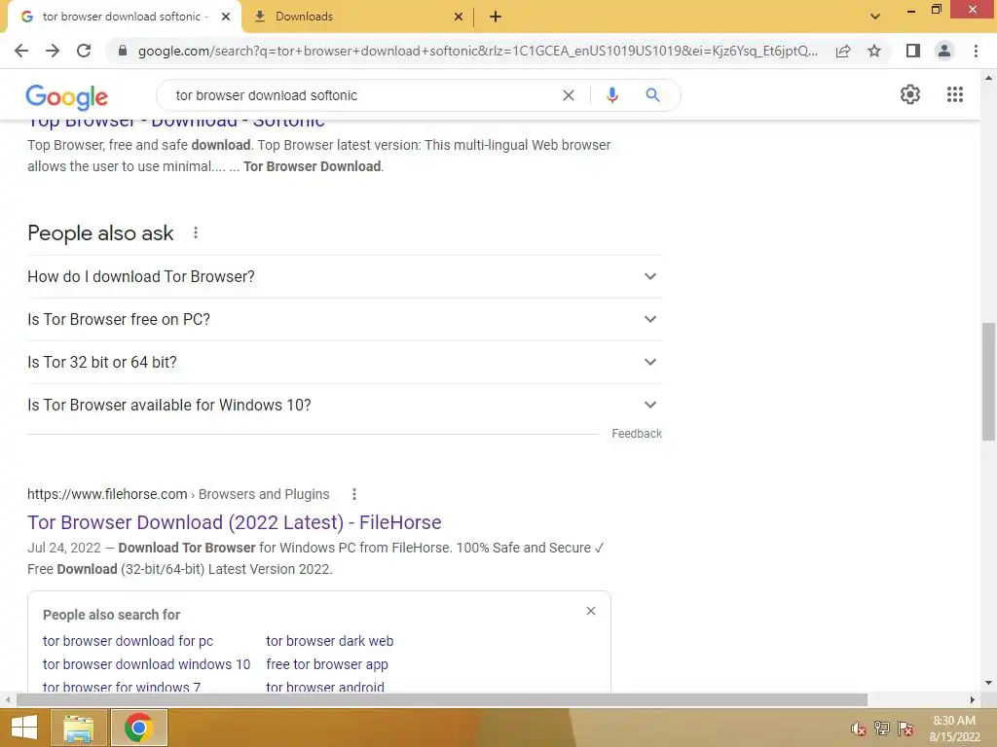The width and height of the screenshot is (997, 747).
Task: Click the browser forward arrow
Action: click(53, 51)
